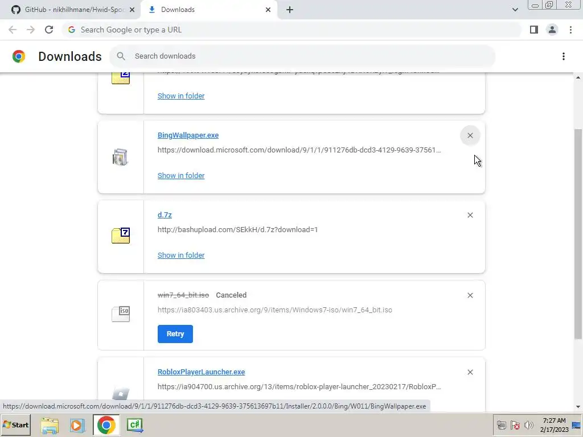This screenshot has height=437, width=583.
Task: Open the Windows Start menu
Action: click(x=15, y=424)
